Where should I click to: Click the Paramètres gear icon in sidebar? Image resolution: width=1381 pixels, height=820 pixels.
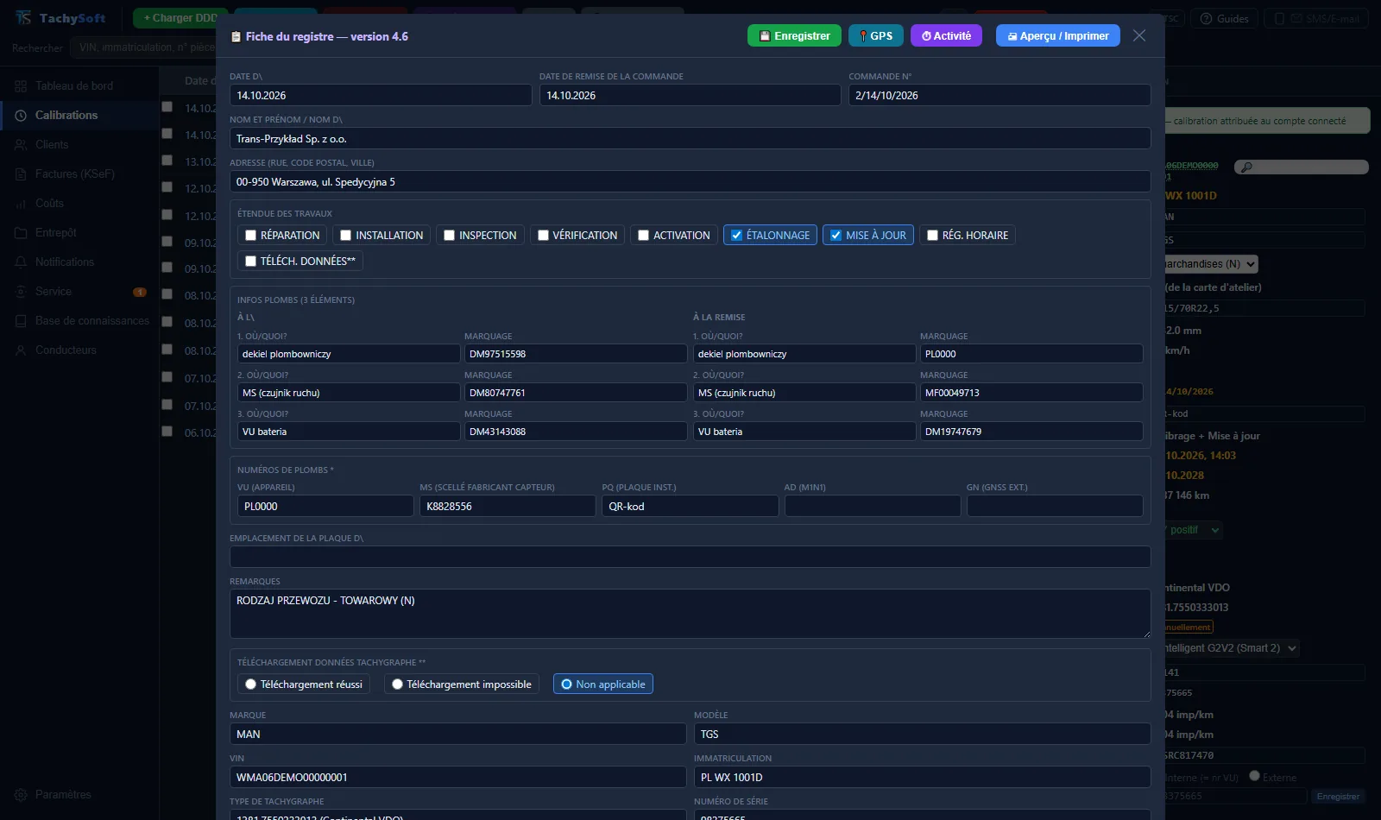tap(21, 795)
